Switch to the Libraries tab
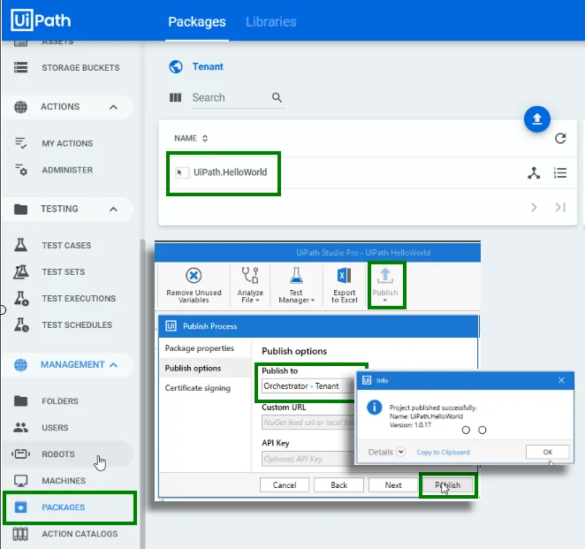Image resolution: width=585 pixels, height=549 pixels. click(x=271, y=21)
